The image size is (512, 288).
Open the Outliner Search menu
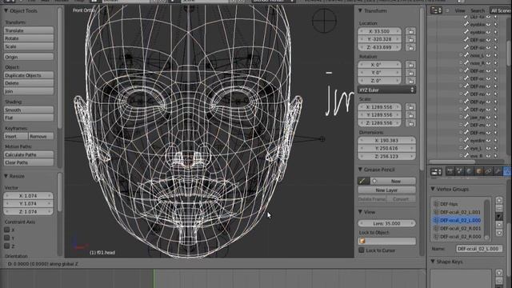click(478, 10)
